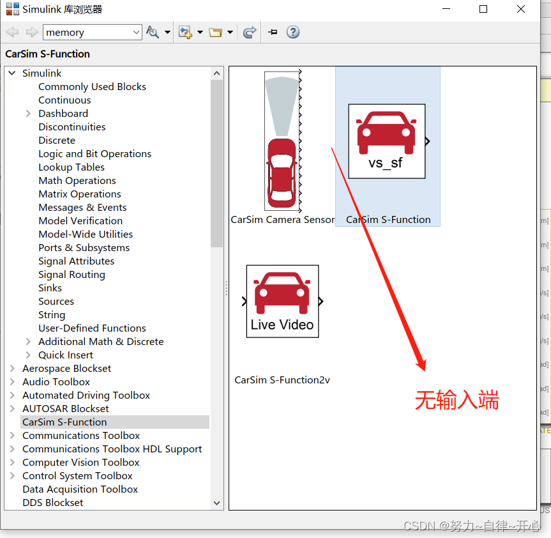Expand the Dashboard node
Viewport: 551px width, 538px height.
click(x=29, y=114)
